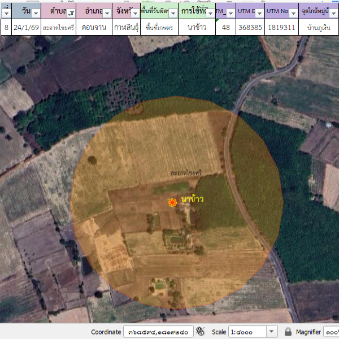The image size is (339, 339).
Task: Click the Coordinate input field
Action: click(158, 332)
